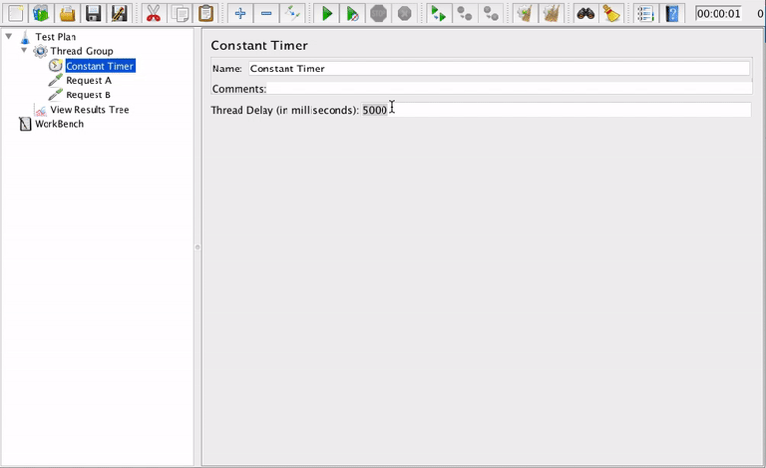The width and height of the screenshot is (766, 468).
Task: Open Function Helper dialog icon
Action: [645, 13]
